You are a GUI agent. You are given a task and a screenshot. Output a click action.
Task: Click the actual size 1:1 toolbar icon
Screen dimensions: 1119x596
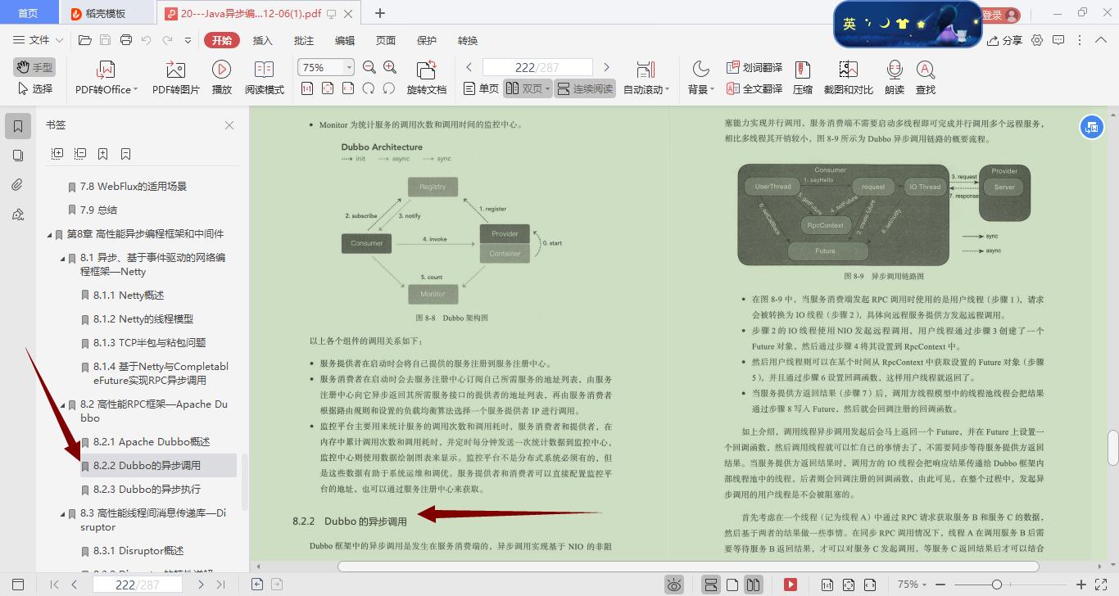(307, 88)
